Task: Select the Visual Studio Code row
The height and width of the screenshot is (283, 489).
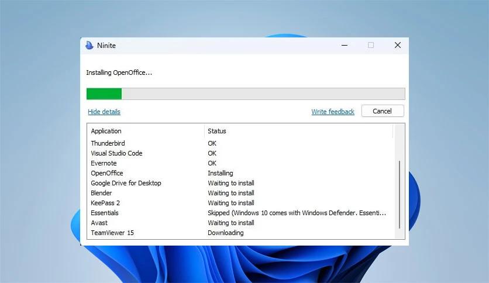Action: tap(240, 153)
